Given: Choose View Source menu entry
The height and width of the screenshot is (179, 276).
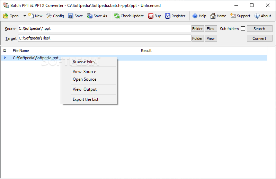Looking at the screenshot, I should pos(89,72).
